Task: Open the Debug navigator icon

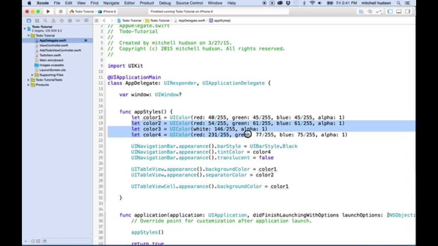Action: pyautogui.click(x=70, y=21)
